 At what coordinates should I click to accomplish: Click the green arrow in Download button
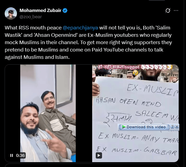click(124, 127)
